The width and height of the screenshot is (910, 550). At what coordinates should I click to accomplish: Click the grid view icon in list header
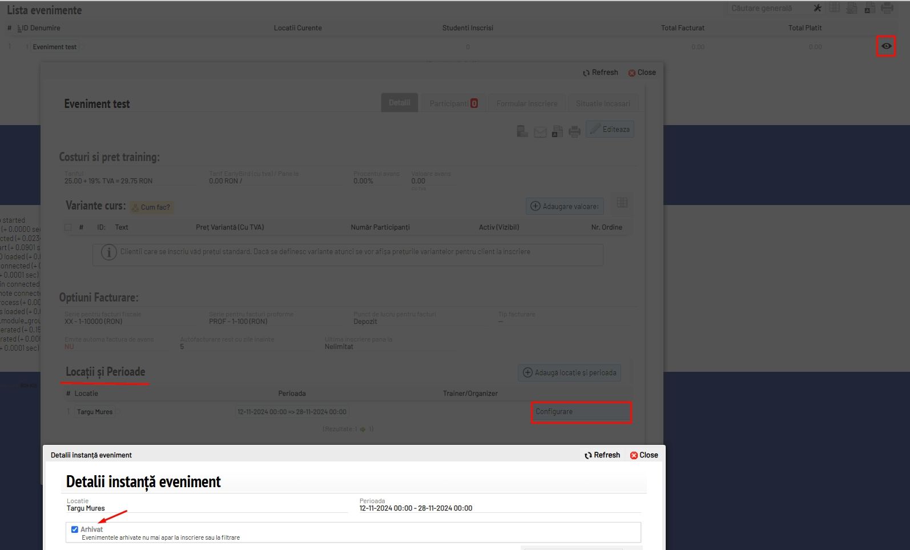pos(835,8)
